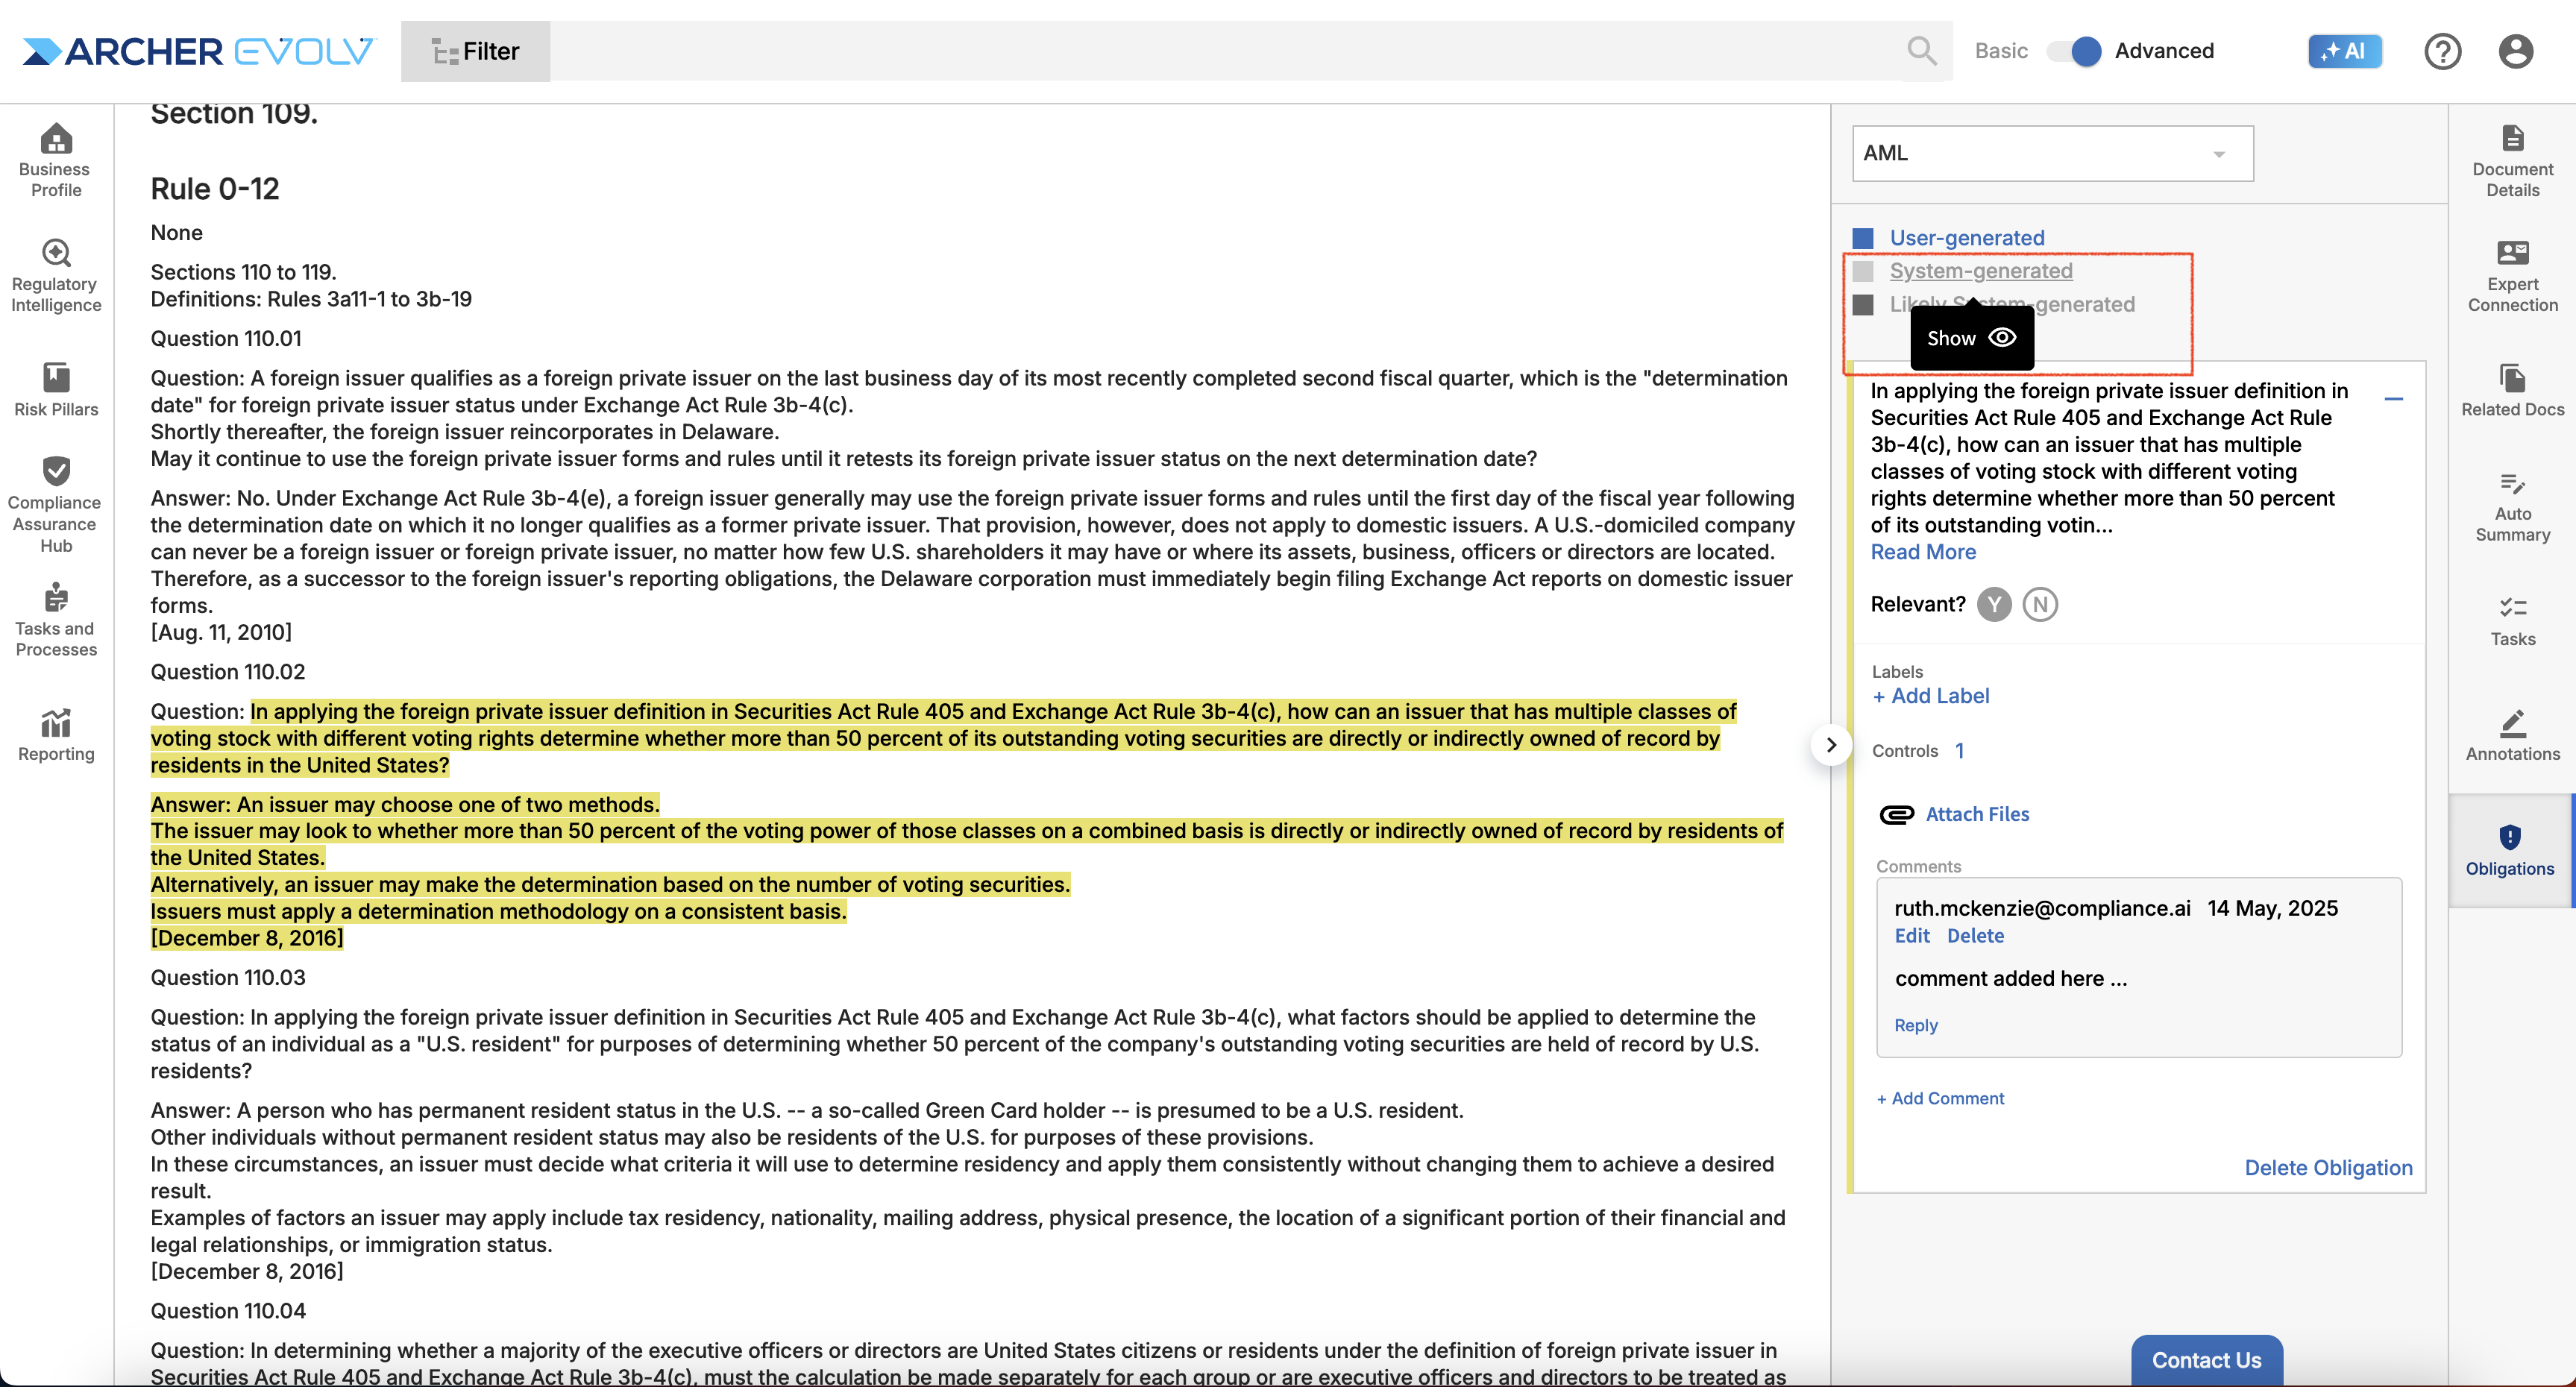Click Add Comment link
The height and width of the screenshot is (1387, 2576).
(x=1940, y=1098)
